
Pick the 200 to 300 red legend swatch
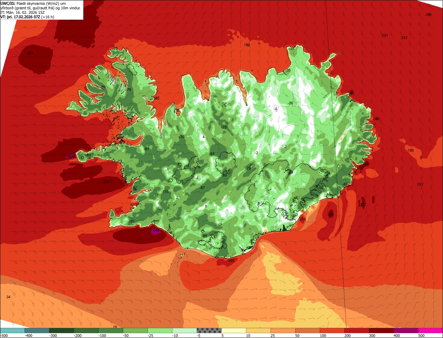356,331
